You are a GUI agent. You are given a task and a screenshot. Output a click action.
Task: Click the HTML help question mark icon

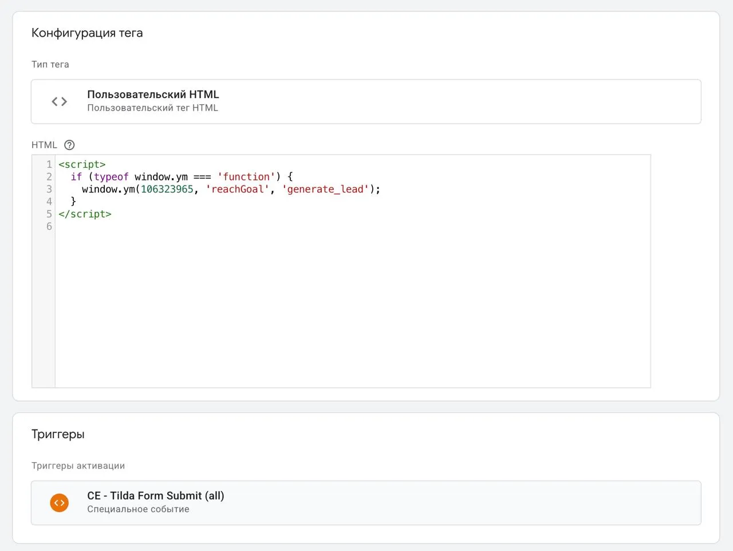[x=69, y=145]
